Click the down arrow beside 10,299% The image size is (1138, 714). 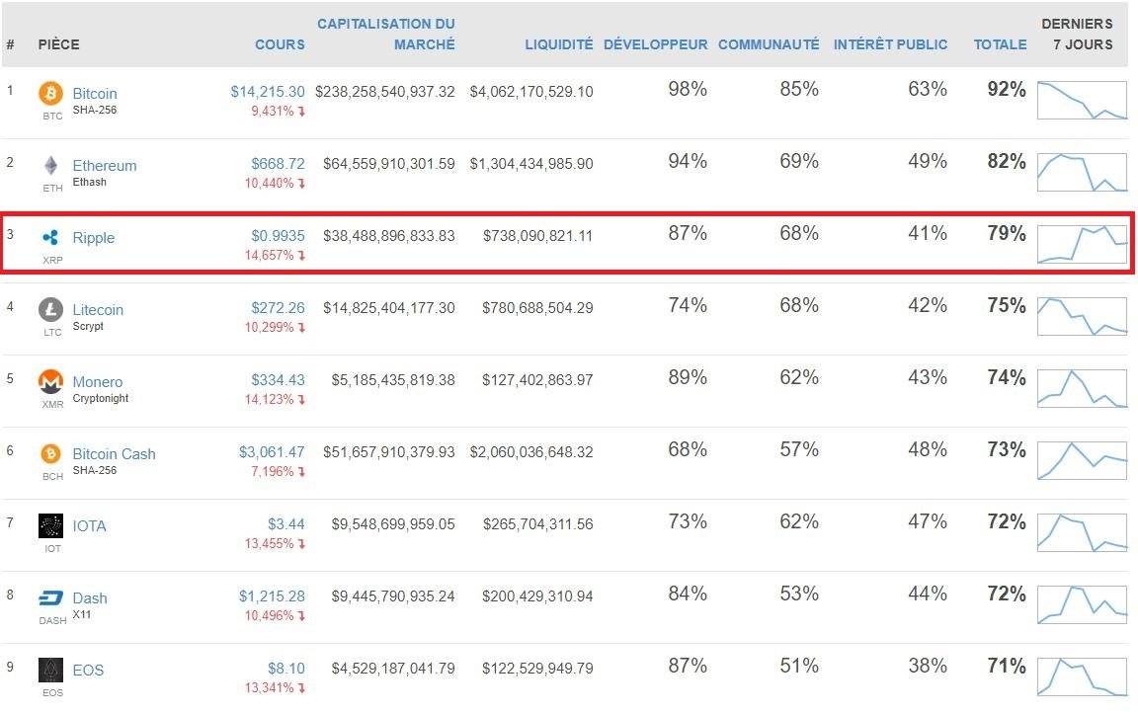click(x=301, y=327)
